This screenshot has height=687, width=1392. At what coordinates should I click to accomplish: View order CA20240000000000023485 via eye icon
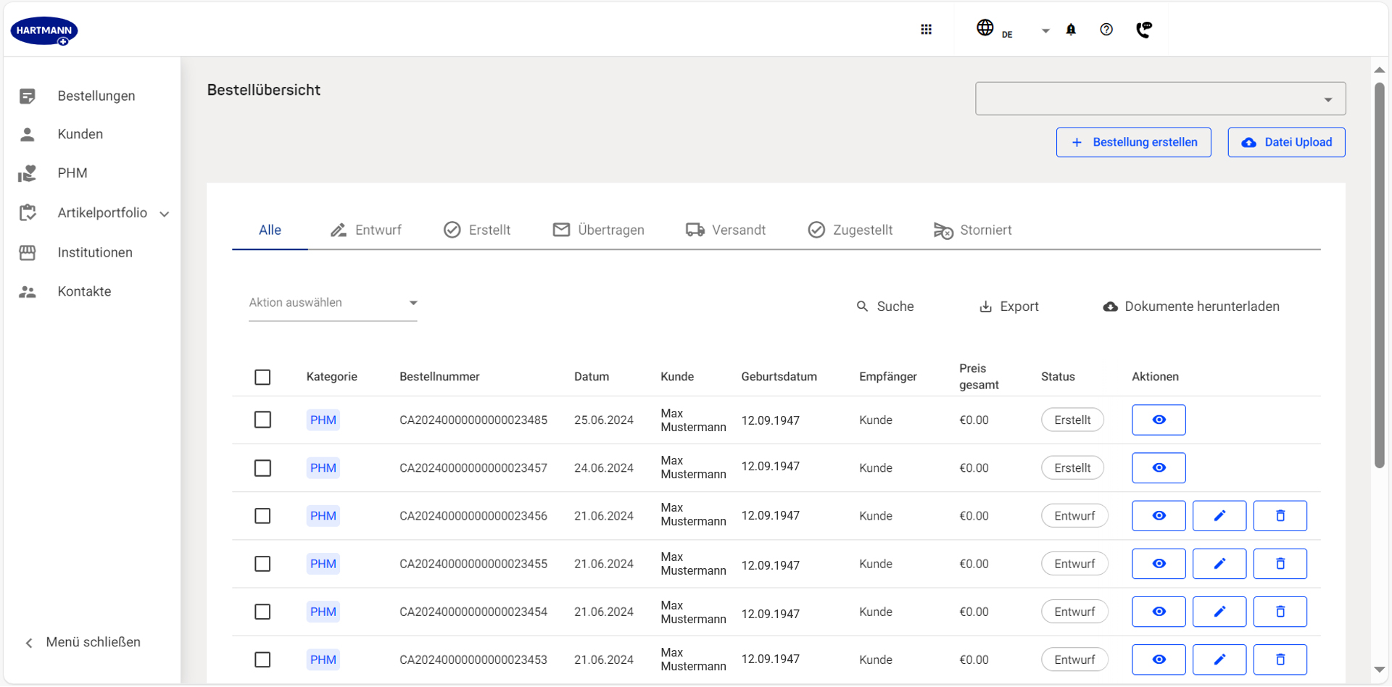(x=1158, y=420)
